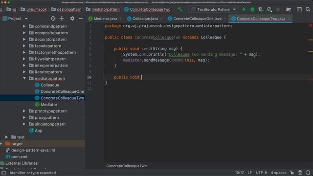Close the Mediator.java tab
The height and width of the screenshot is (176, 313).
coord(121,19)
